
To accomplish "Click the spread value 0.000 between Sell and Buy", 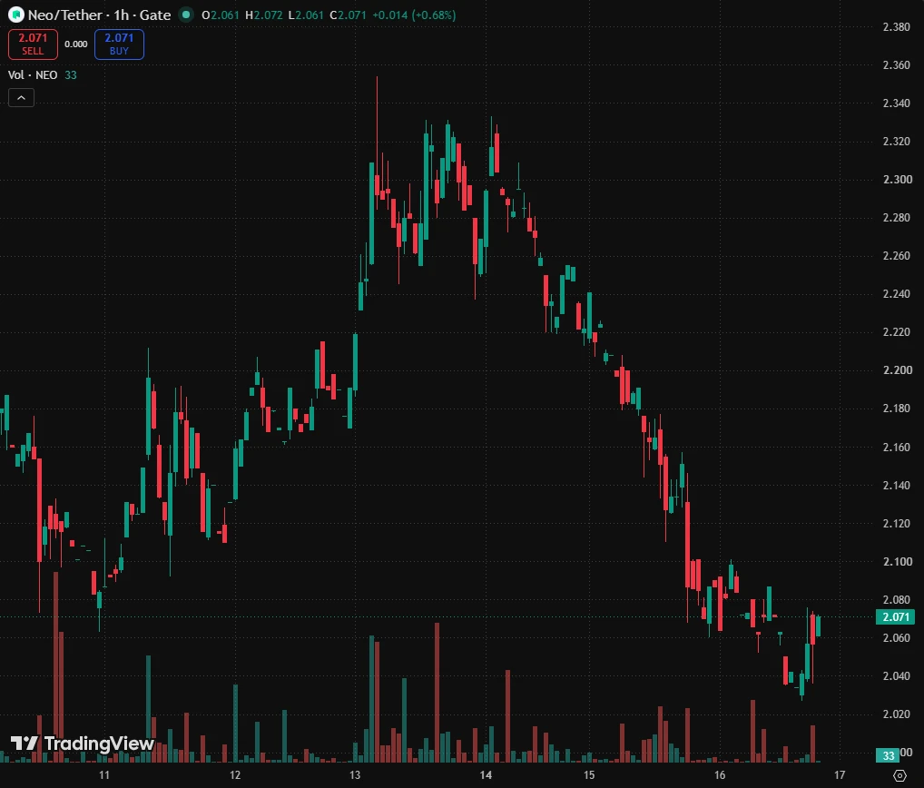I will click(76, 44).
